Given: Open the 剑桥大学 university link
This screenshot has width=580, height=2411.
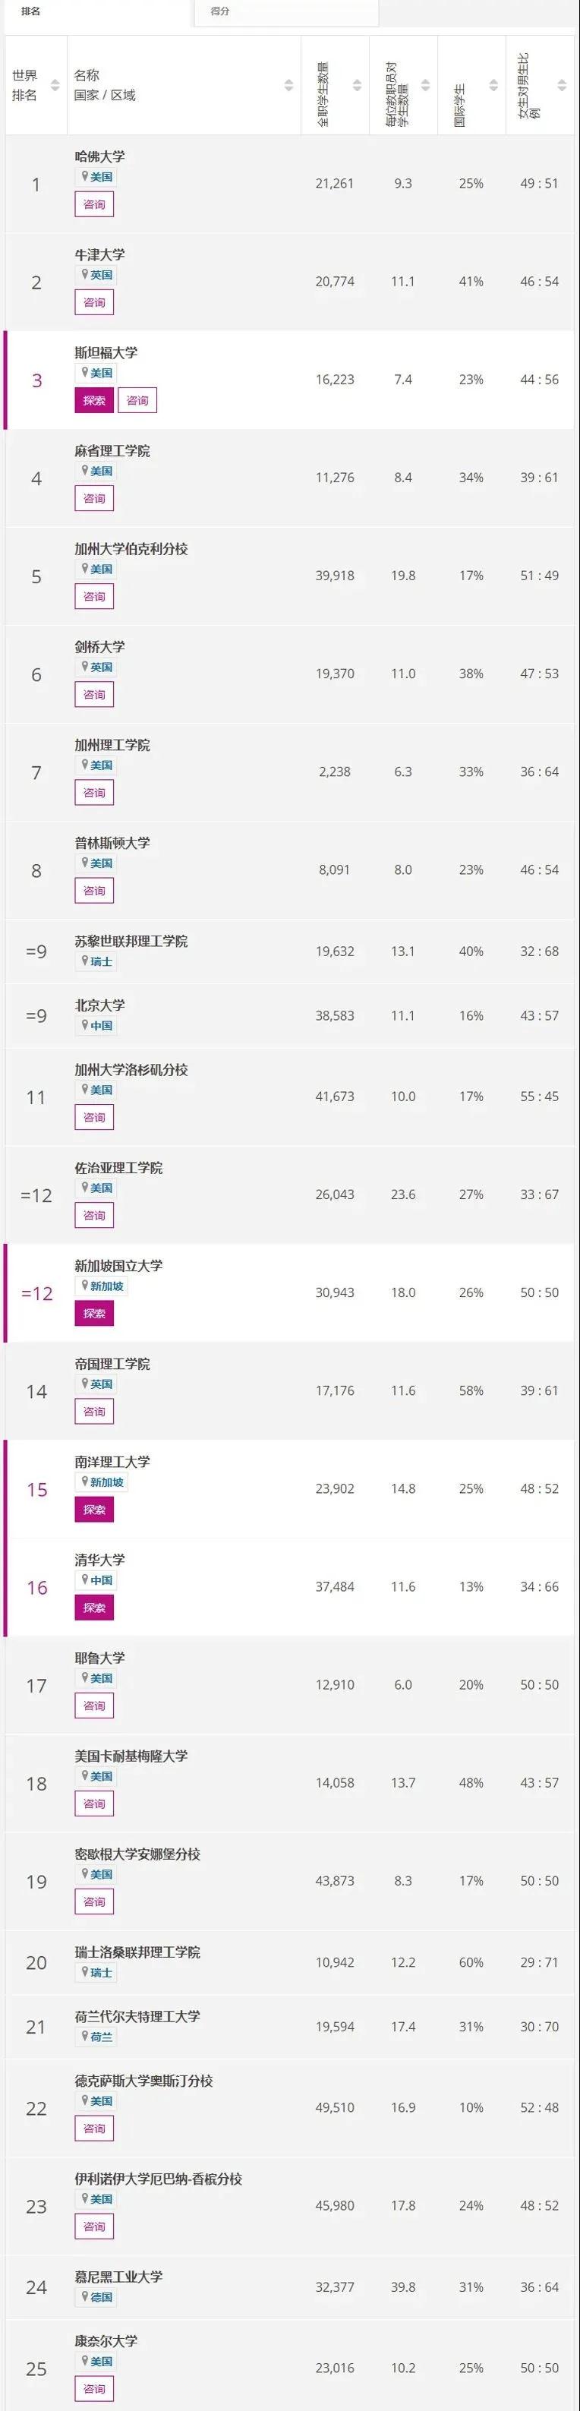Looking at the screenshot, I should pyautogui.click(x=99, y=647).
